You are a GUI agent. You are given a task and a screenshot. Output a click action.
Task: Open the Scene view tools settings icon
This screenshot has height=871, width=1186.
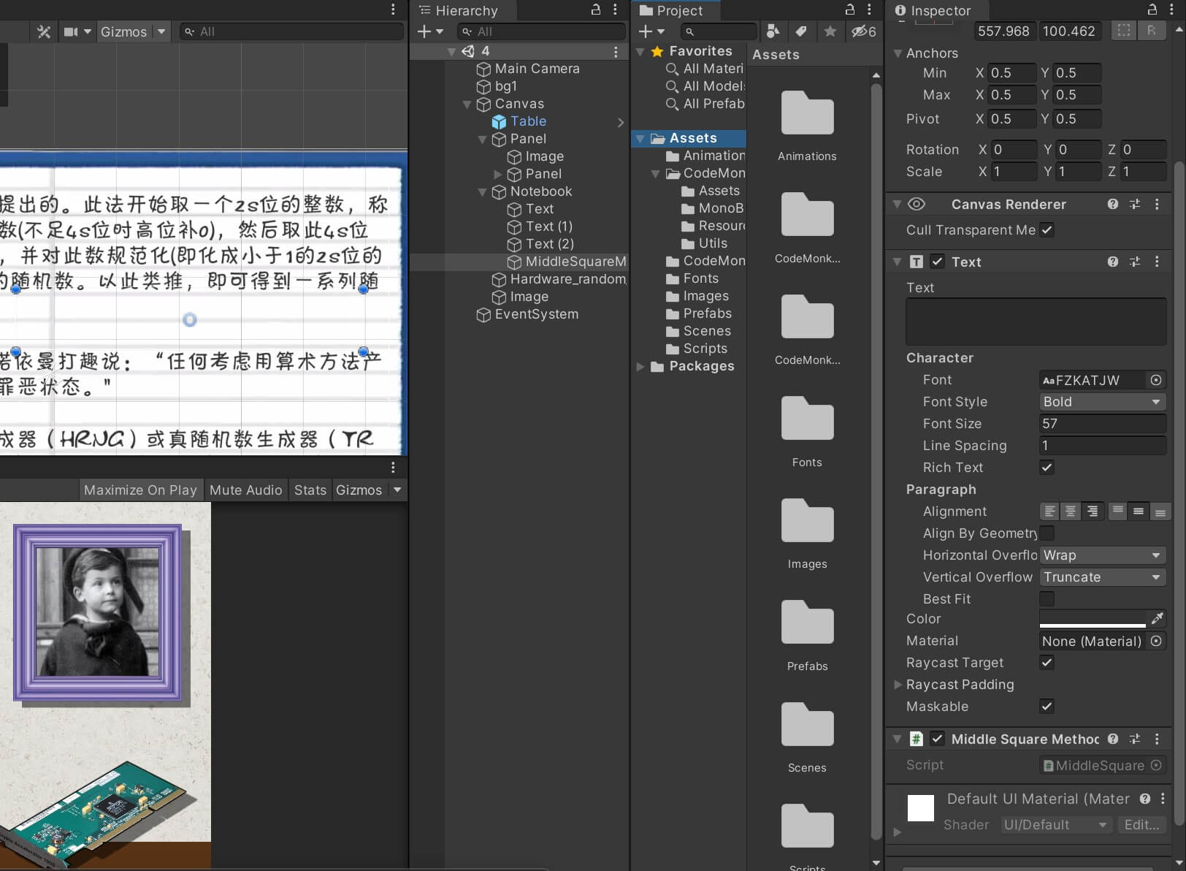coord(44,31)
